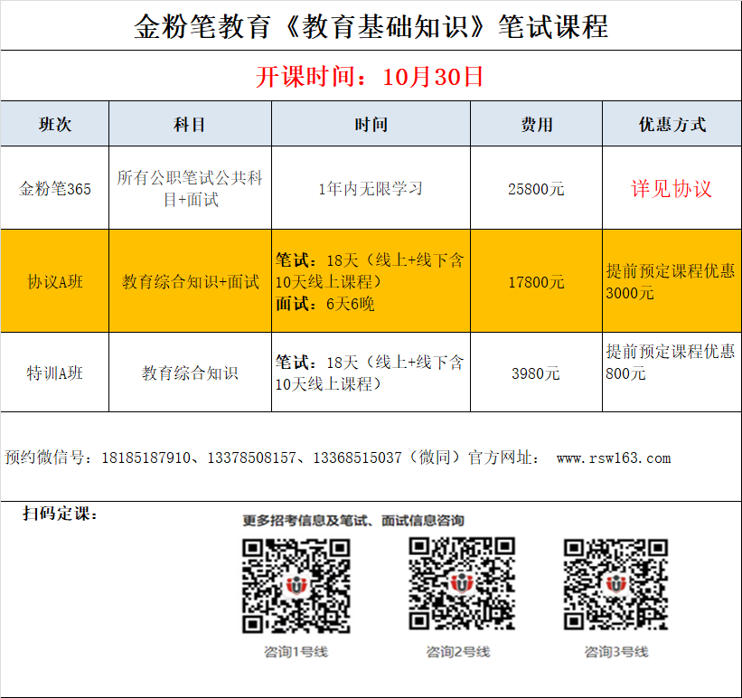This screenshot has width=742, height=698.
Task: Click the QR code for 咨询3号线
Action: click(616, 584)
